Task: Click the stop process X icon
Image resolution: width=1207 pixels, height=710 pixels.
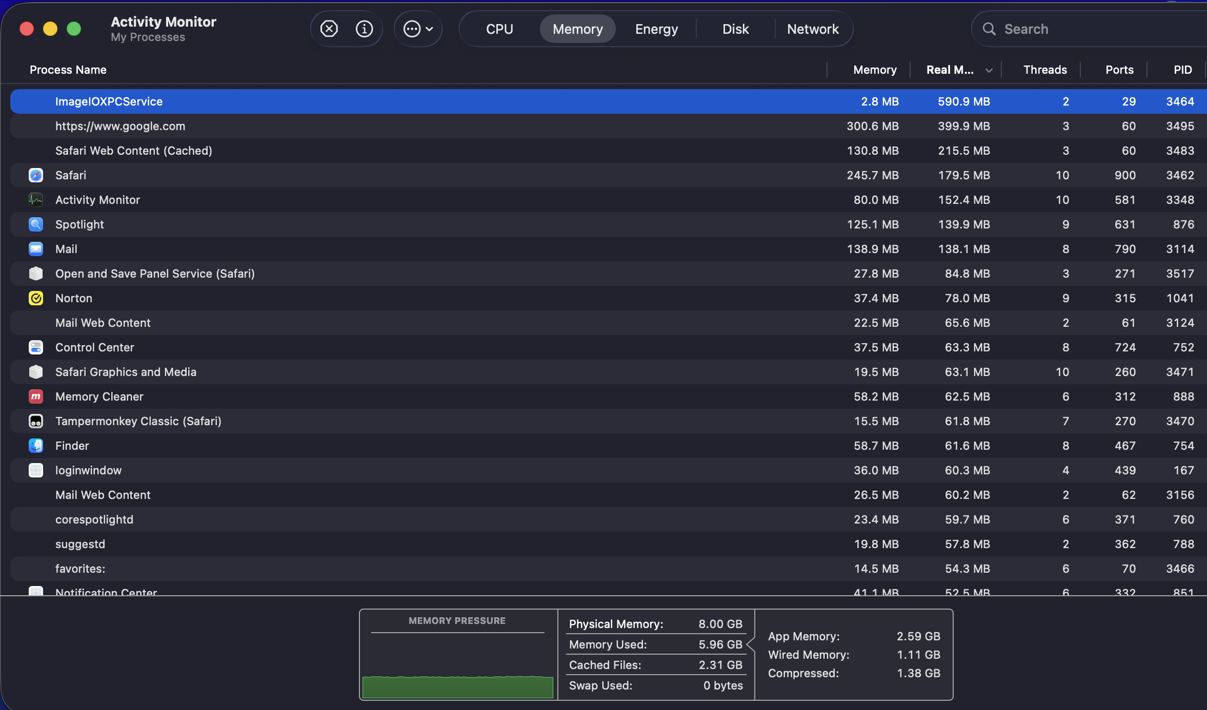Action: [329, 29]
